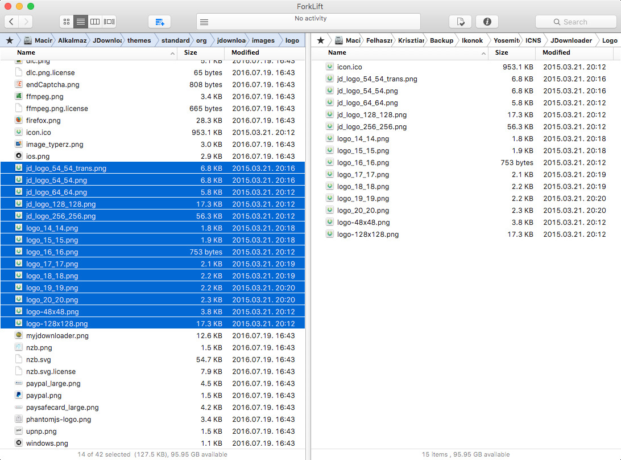Click logo-48x48.png icon in right pane
Screen dimensions: 621x460
(x=329, y=222)
